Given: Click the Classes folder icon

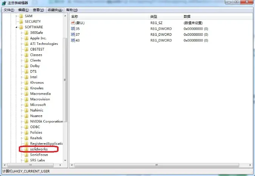Looking at the screenshot, I should pyautogui.click(x=26, y=55).
